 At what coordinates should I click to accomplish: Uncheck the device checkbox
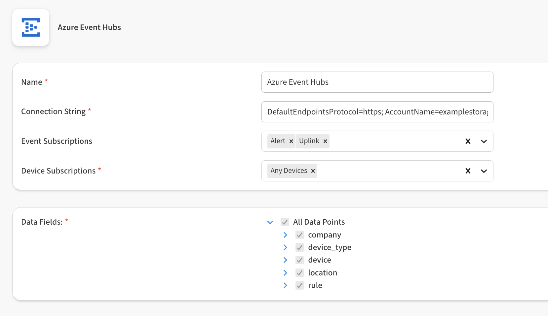click(300, 260)
